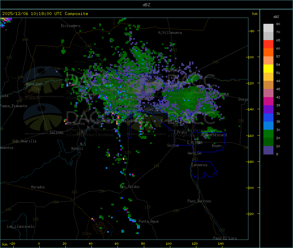Viewport: 293px width, 248px height.
Task: Click the 'Valle_Grande' map label
Action: point(97,120)
